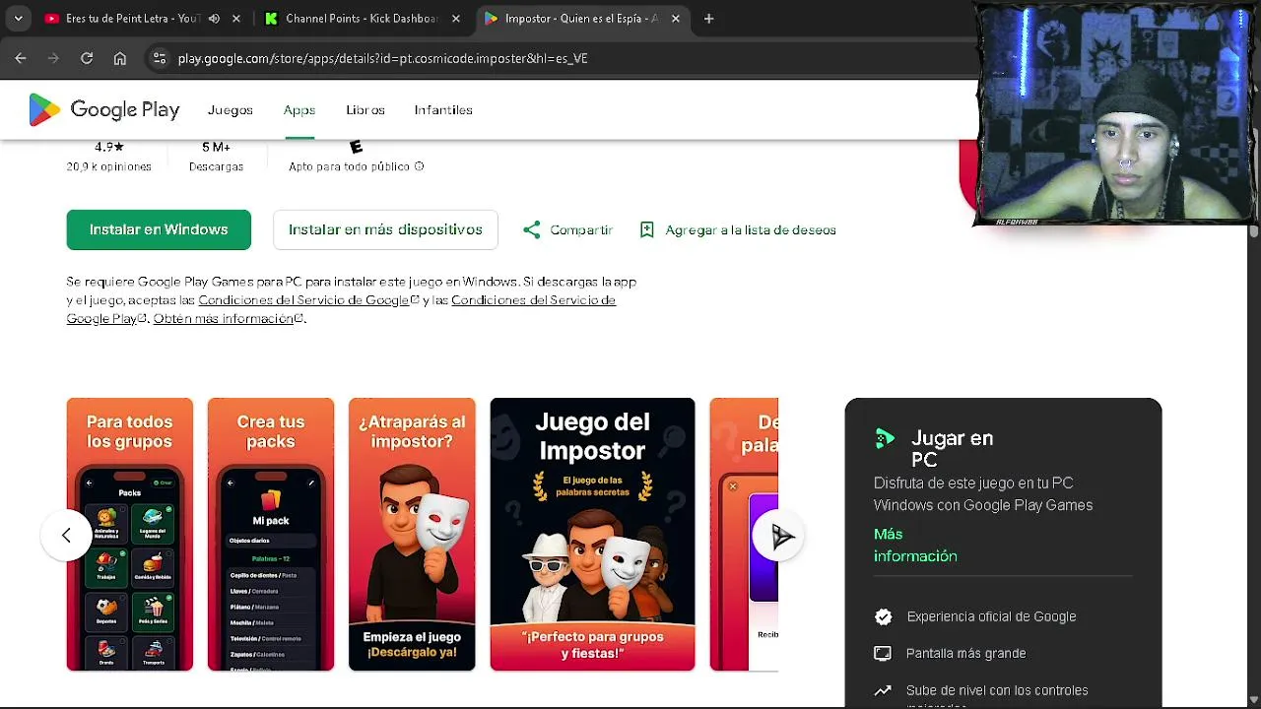
Task: Close the Kick Dashboard tab
Action: tap(456, 19)
